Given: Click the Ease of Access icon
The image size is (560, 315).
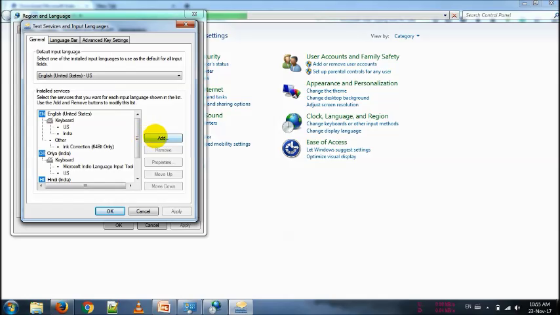Looking at the screenshot, I should click(x=291, y=148).
